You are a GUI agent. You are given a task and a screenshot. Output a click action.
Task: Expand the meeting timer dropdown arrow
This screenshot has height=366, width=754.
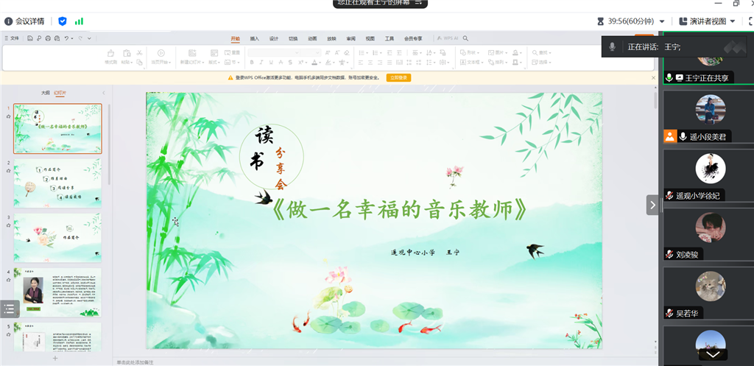(662, 21)
